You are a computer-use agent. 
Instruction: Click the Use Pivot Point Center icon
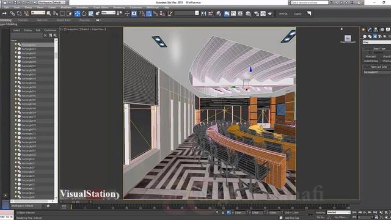120,13
